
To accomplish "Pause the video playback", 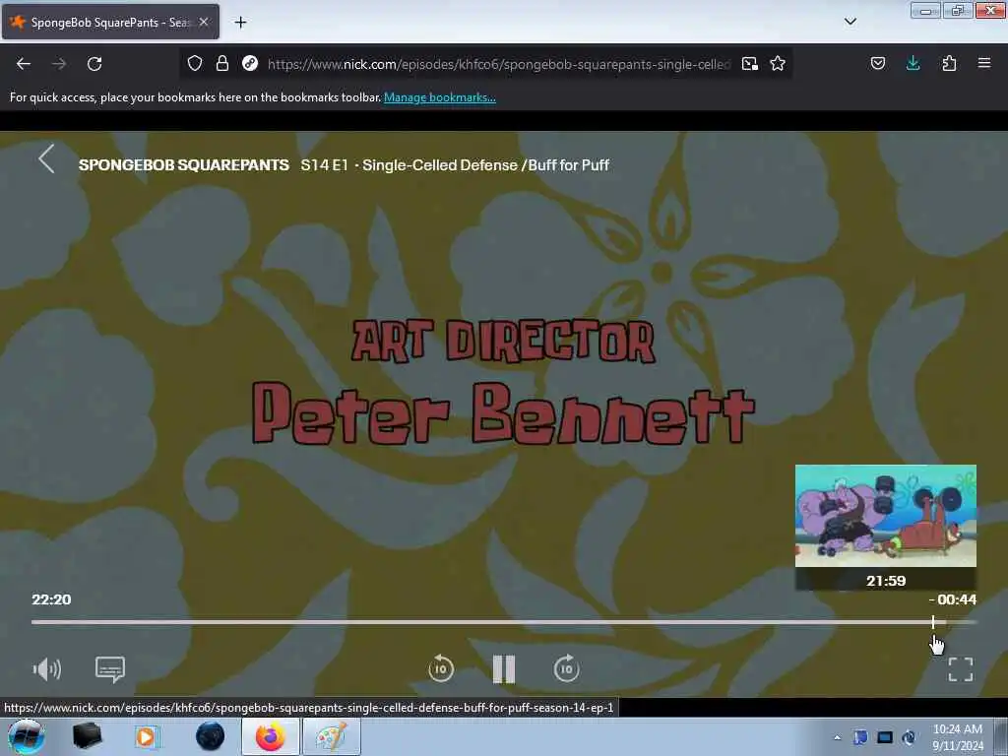I will coord(503,669).
